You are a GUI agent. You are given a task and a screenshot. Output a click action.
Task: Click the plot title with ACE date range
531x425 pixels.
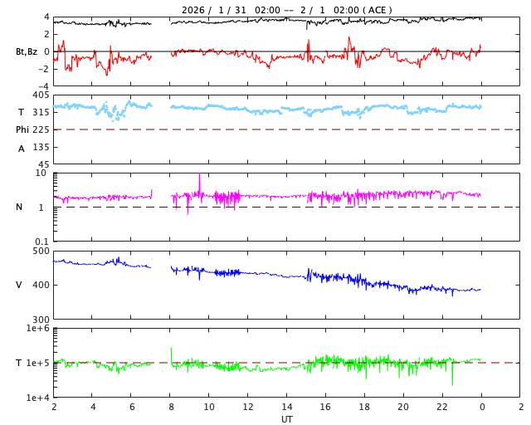point(286,10)
